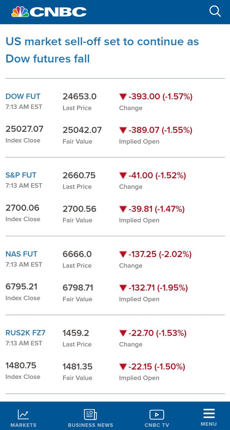This screenshot has height=430, width=230.
Task: Open the DOW FUT quote link
Action: pos(23,97)
